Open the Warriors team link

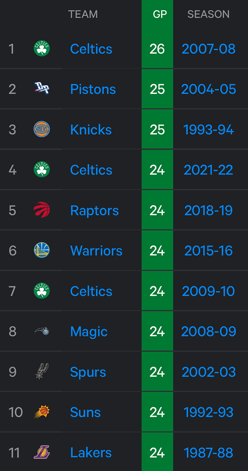pos(96,251)
